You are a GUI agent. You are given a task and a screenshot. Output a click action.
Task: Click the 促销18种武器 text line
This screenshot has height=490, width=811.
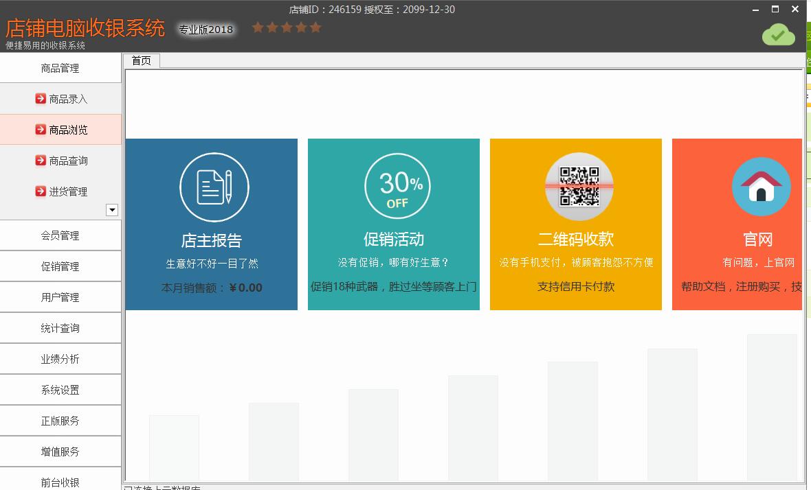coord(394,287)
